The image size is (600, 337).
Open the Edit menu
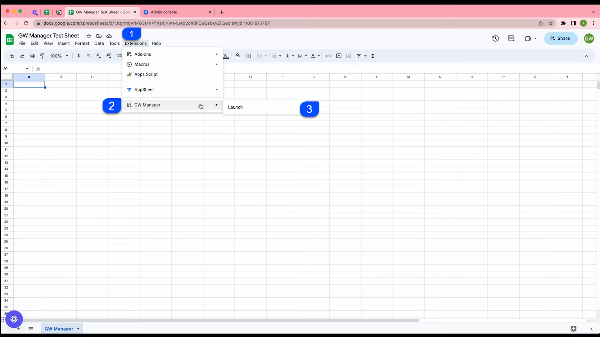point(34,43)
